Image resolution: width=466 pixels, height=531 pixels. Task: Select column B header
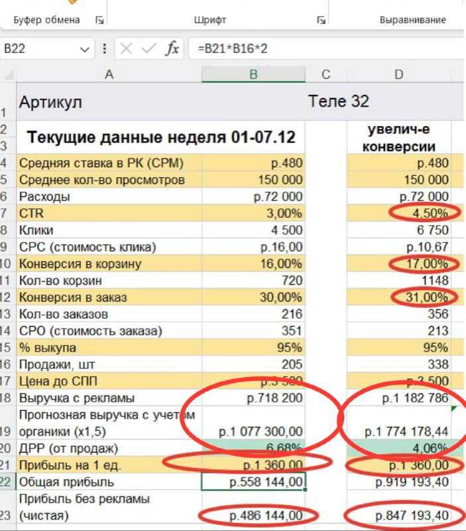pos(253,75)
